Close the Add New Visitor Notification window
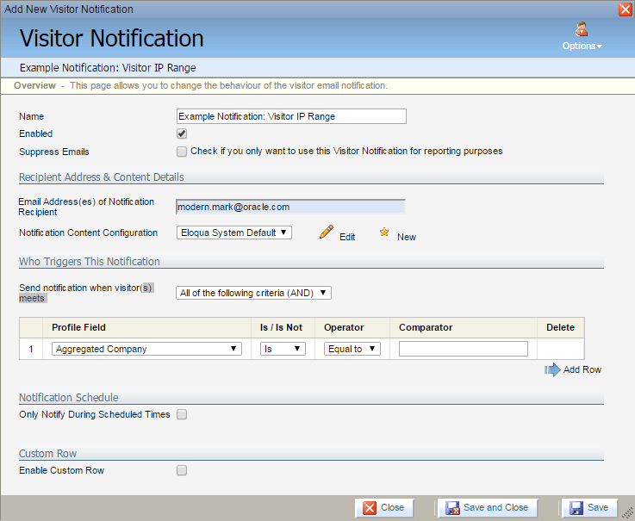 (x=626, y=9)
